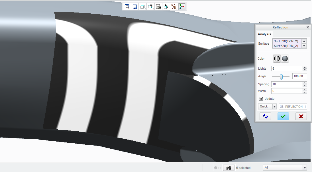Viewport: 312px width, 172px height.
Task: Click the Lights value field
Action: point(287,69)
